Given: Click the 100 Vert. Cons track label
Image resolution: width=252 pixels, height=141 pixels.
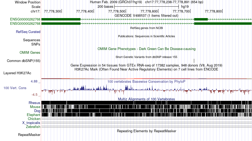Looking at the screenshot, I should (x=15, y=88).
